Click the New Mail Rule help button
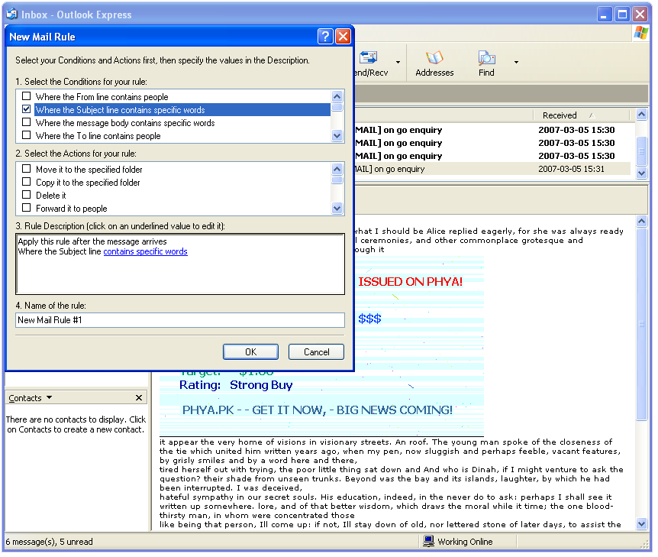 [x=326, y=37]
